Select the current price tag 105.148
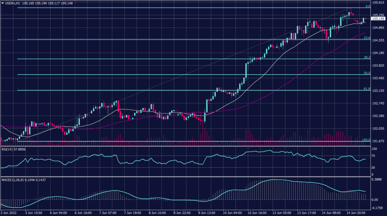Viewport: 387px width, 216px height. [x=378, y=19]
